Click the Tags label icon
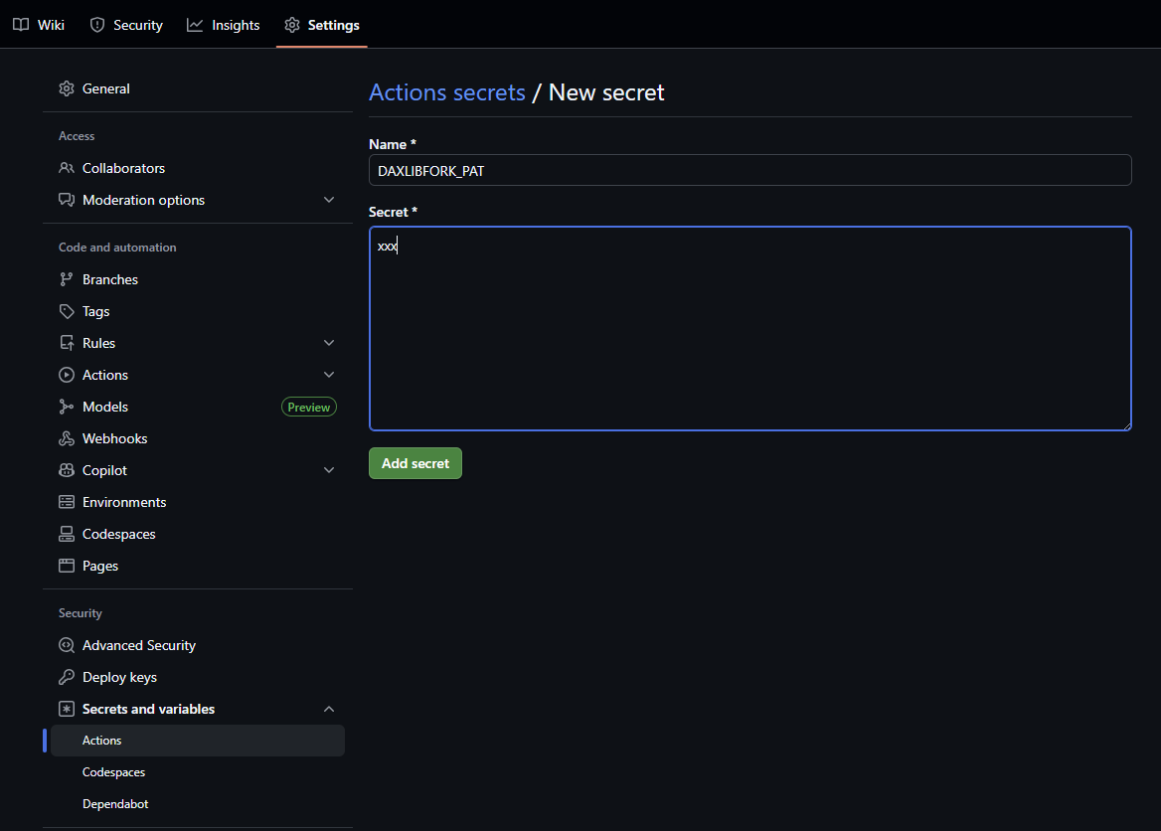Image resolution: width=1161 pixels, height=831 pixels. (x=67, y=311)
